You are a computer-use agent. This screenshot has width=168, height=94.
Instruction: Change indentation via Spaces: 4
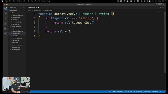tap(120, 92)
